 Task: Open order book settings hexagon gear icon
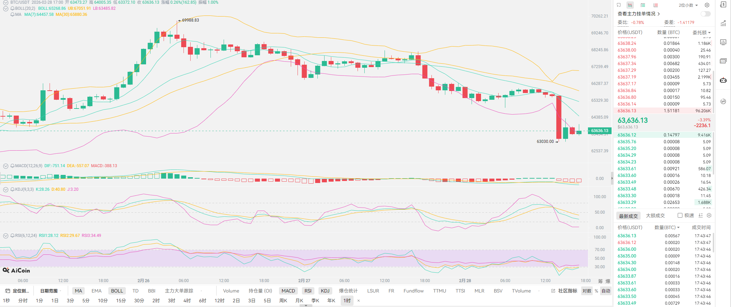[707, 5]
